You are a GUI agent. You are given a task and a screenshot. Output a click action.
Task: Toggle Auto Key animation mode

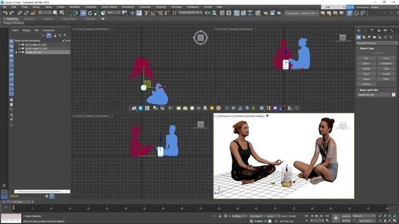[346, 216]
